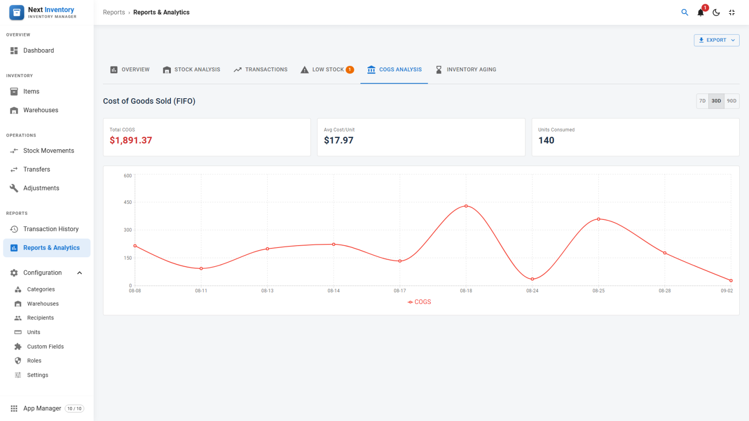Screen dimensions: 749x421
Task: Collapse the Configuration section chevron
Action: coord(80,273)
